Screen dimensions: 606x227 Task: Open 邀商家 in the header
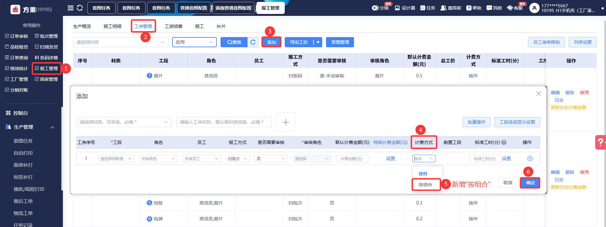click(451, 8)
